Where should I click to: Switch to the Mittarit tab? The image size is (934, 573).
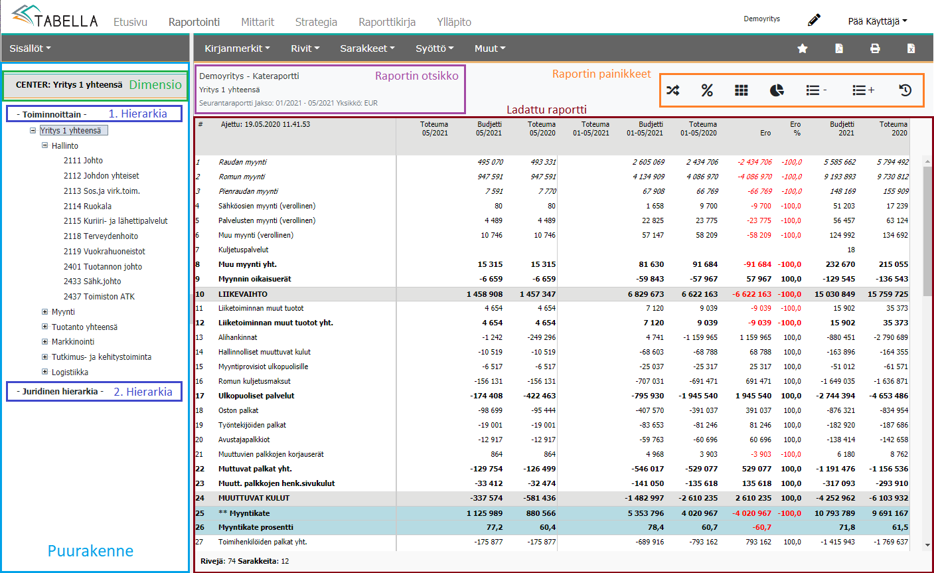(258, 22)
